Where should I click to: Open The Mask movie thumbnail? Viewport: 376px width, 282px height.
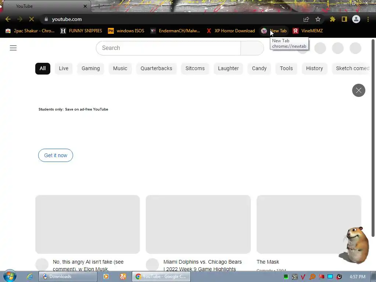tap(309, 224)
